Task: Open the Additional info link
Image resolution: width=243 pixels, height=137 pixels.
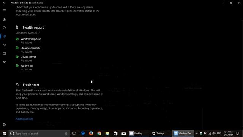Action: [x=24, y=119]
